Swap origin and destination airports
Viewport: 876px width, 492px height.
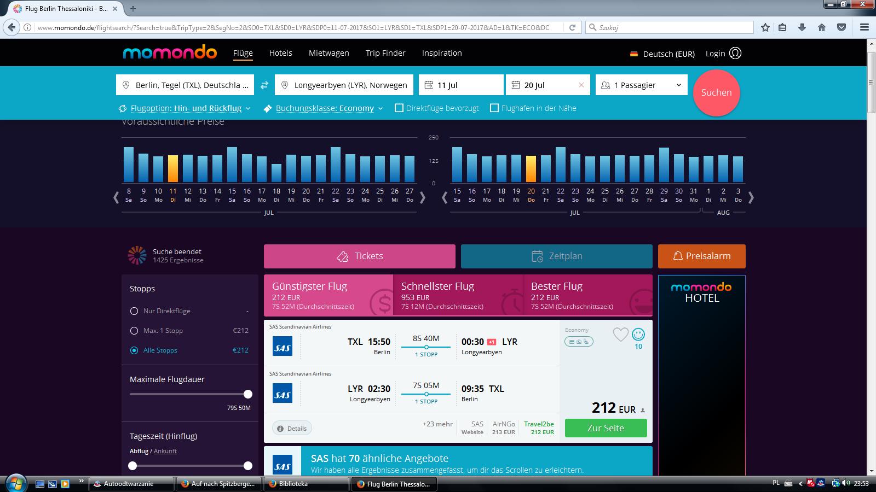[x=264, y=85]
